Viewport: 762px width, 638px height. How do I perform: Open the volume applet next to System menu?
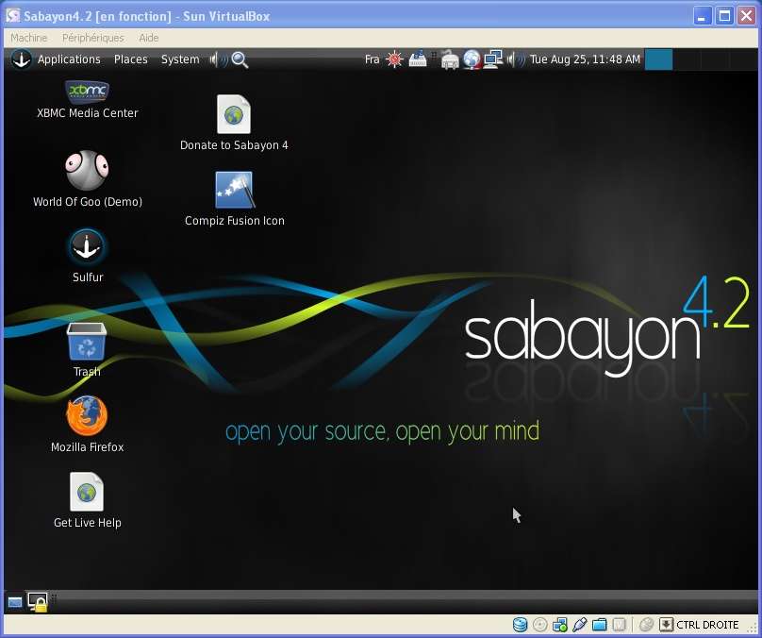[x=218, y=59]
